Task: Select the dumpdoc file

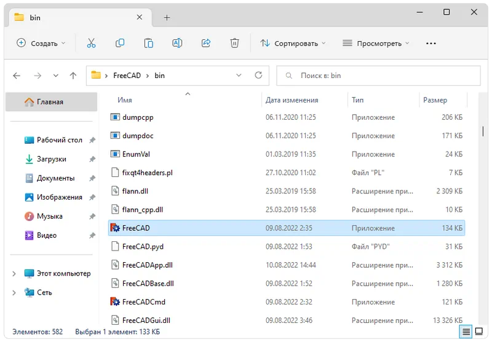Action: [286, 136]
